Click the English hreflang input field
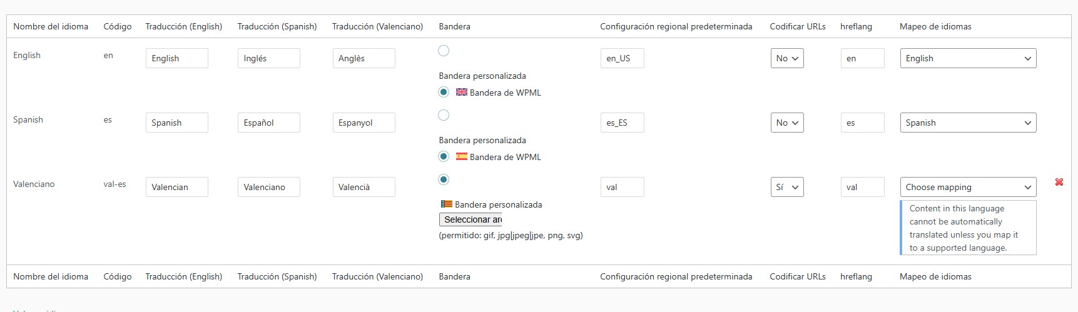Screen dimensions: 1078x312 (862, 58)
